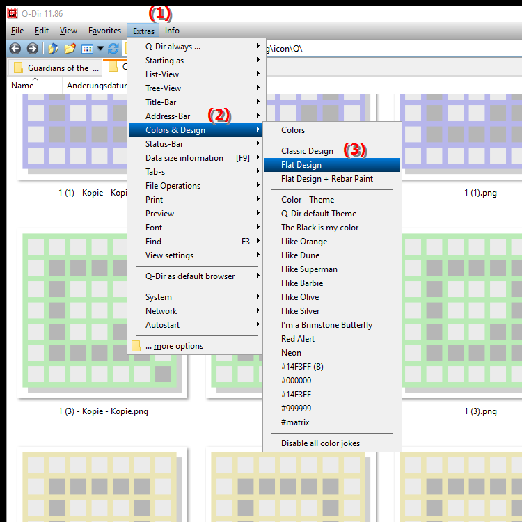Apply the #999999 theme

click(x=332, y=409)
